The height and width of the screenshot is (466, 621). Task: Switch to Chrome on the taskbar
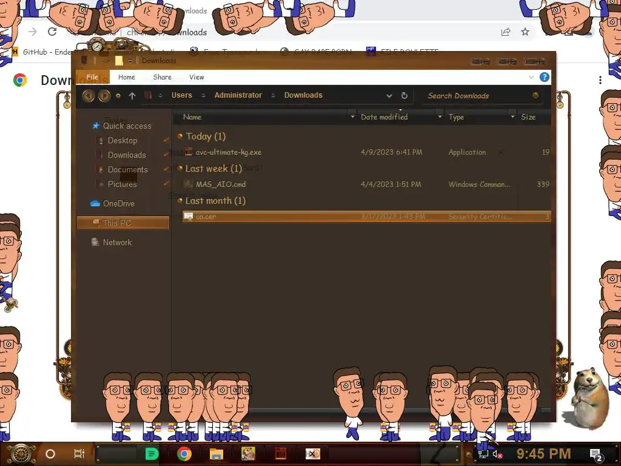point(184,454)
